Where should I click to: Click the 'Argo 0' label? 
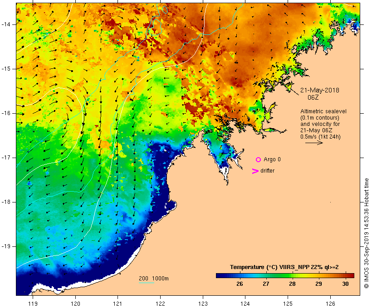click(272, 159)
